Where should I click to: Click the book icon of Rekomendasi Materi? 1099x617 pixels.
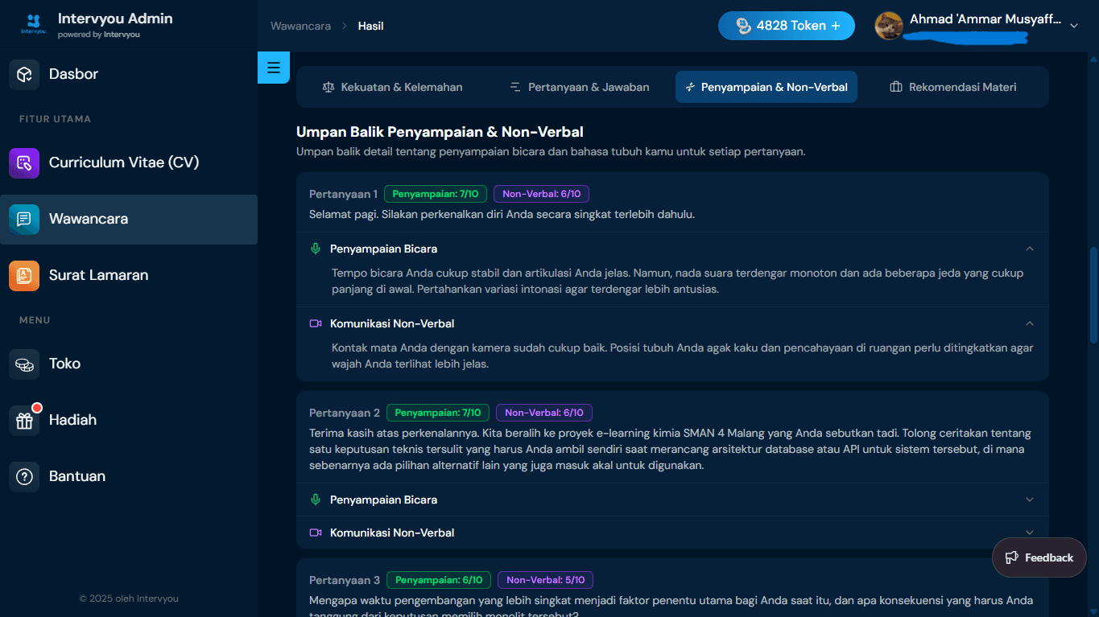click(895, 87)
